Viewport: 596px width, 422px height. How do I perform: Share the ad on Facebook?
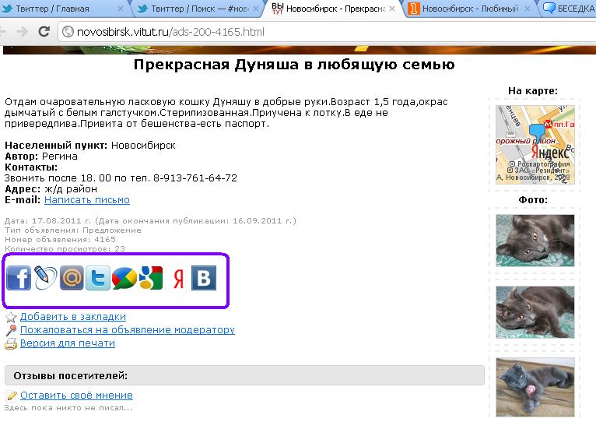pos(19,278)
